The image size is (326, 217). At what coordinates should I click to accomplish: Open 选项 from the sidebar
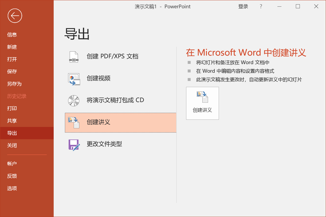point(12,188)
